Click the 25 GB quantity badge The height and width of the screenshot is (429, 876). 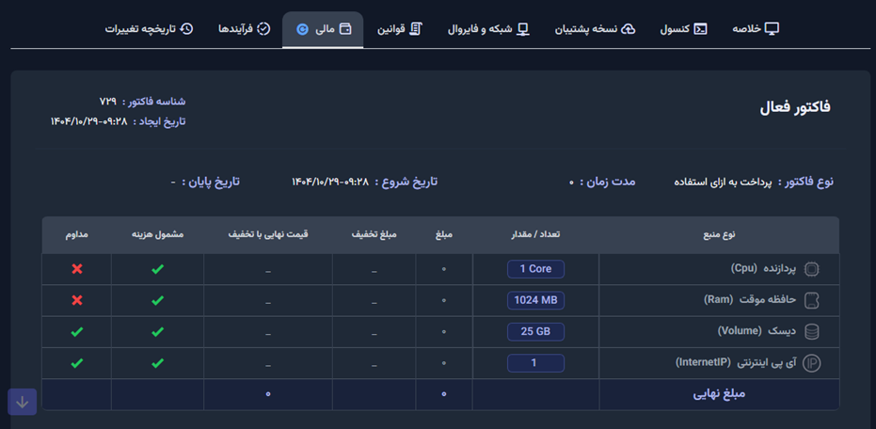pos(535,331)
